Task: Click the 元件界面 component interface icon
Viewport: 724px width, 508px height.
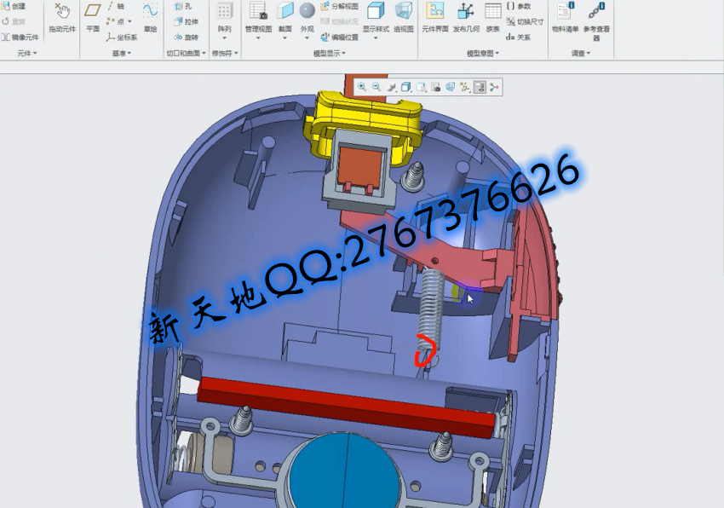Action: point(434,17)
